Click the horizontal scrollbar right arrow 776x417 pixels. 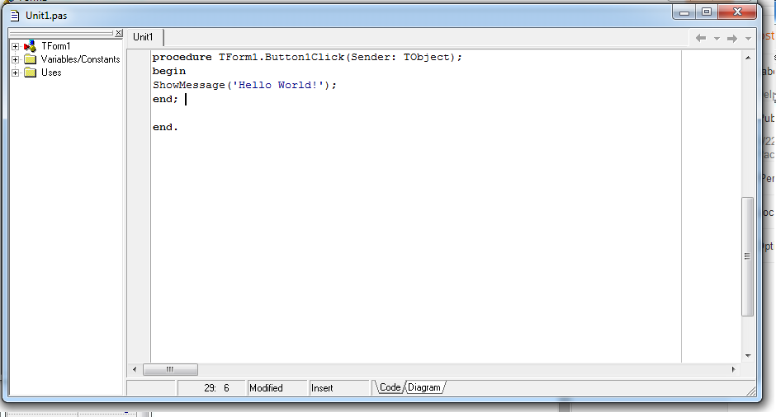[733, 369]
